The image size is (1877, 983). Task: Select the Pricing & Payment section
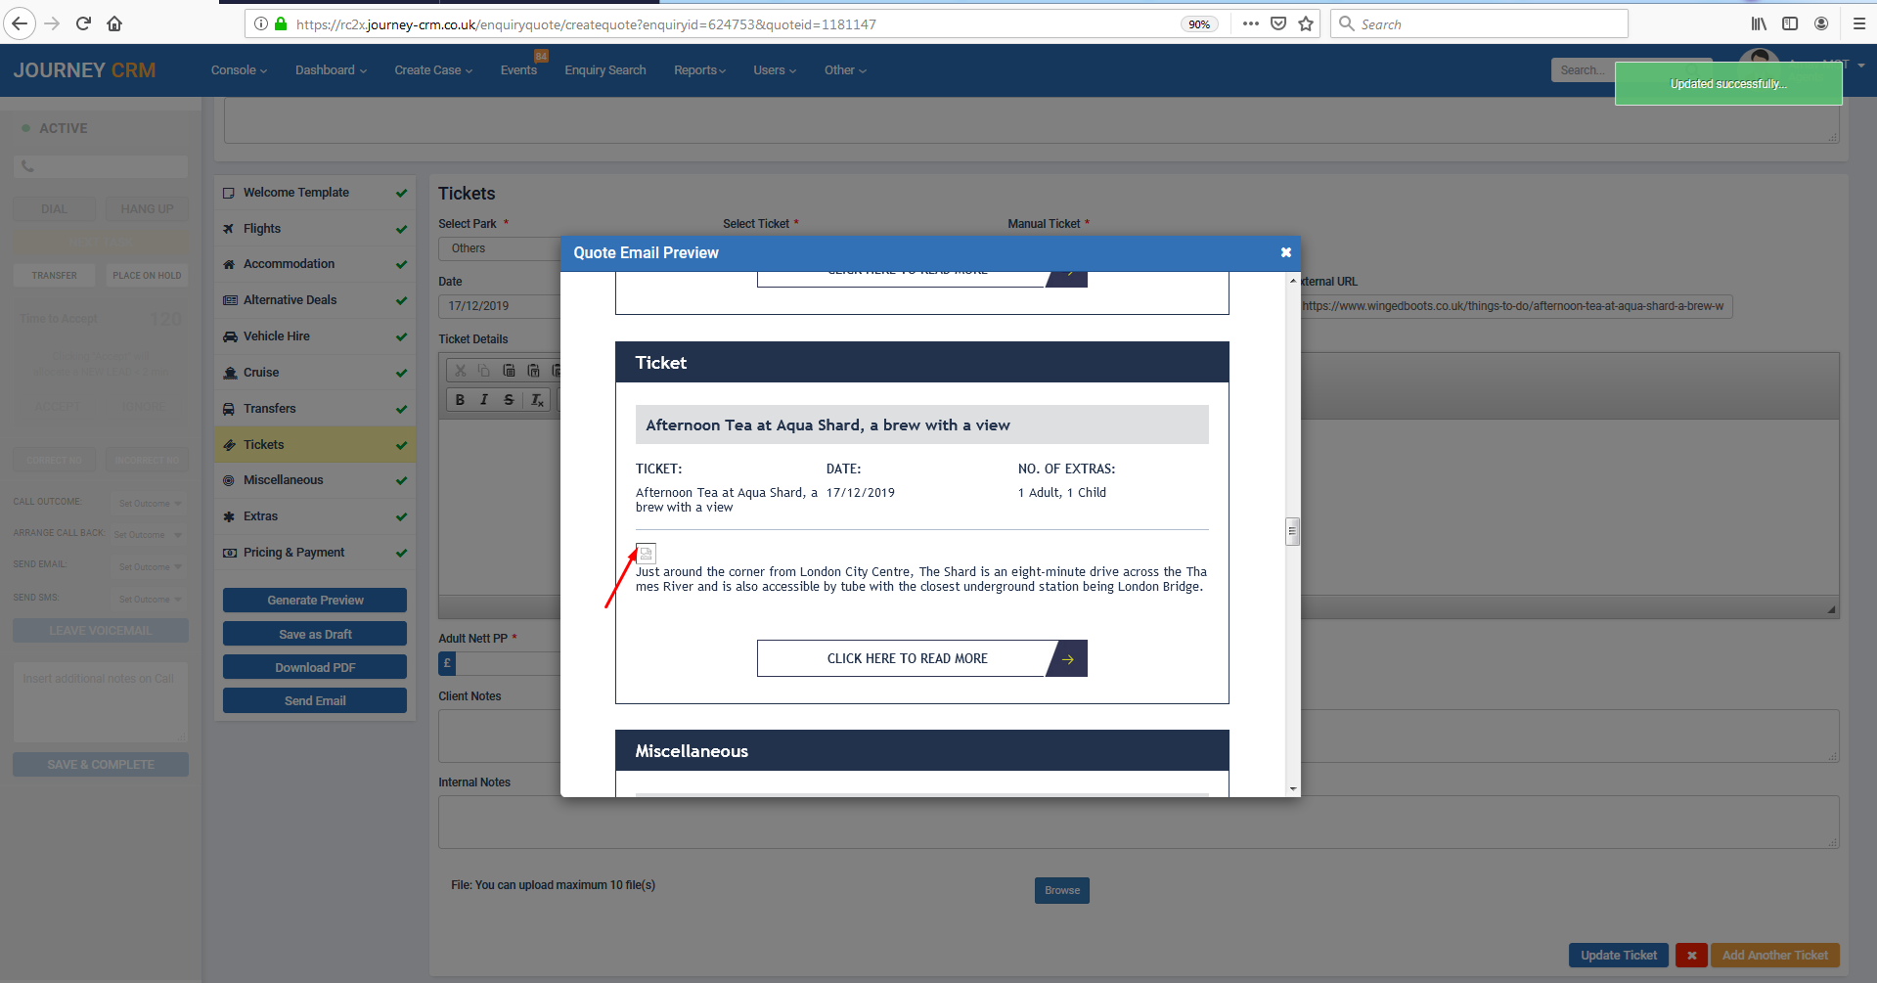(315, 553)
